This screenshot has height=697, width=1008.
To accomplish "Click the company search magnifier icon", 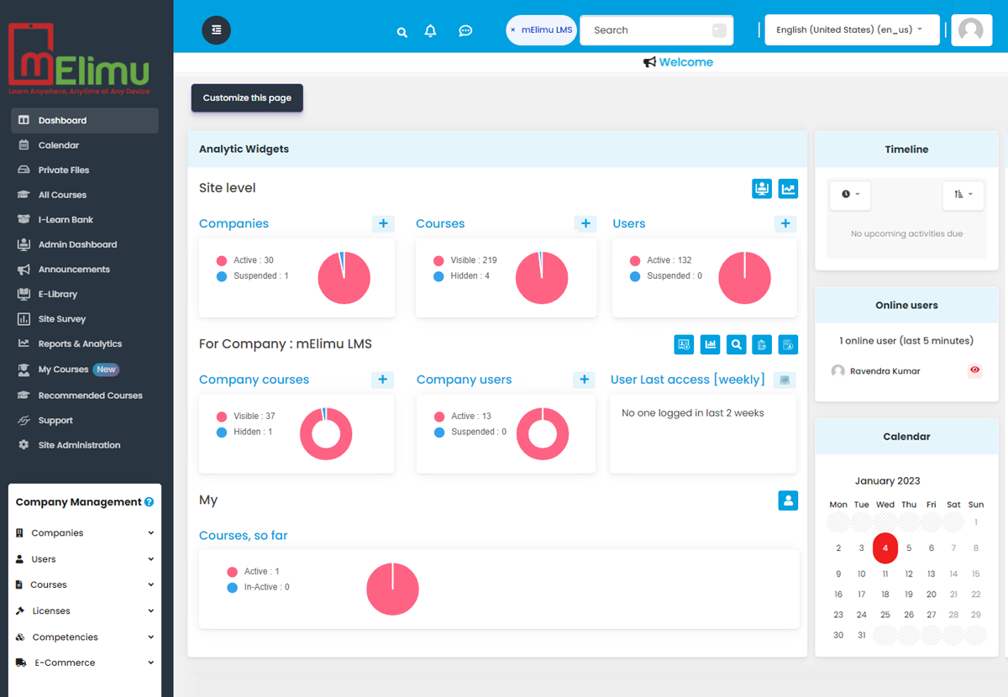I will coord(736,344).
